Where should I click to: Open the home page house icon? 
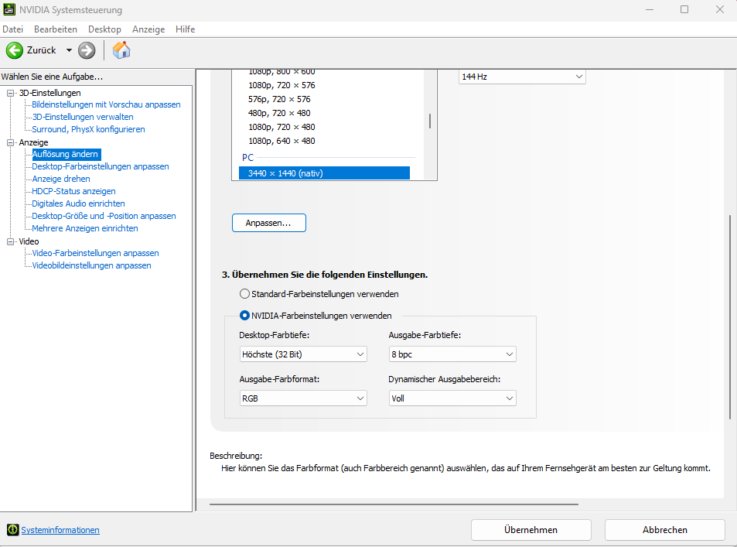pos(121,50)
